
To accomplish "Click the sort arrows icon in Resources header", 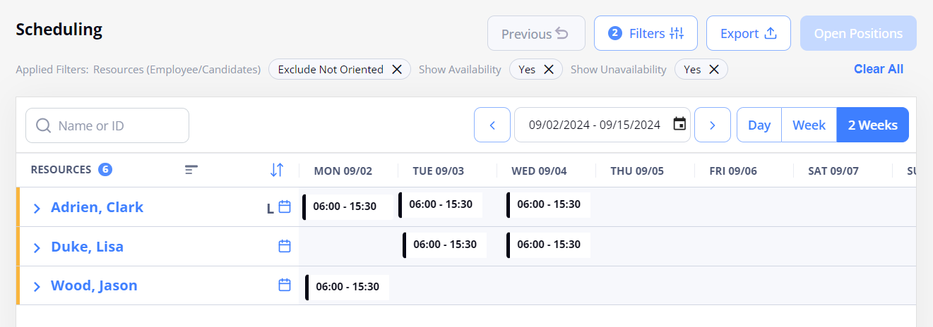I will coord(277,170).
